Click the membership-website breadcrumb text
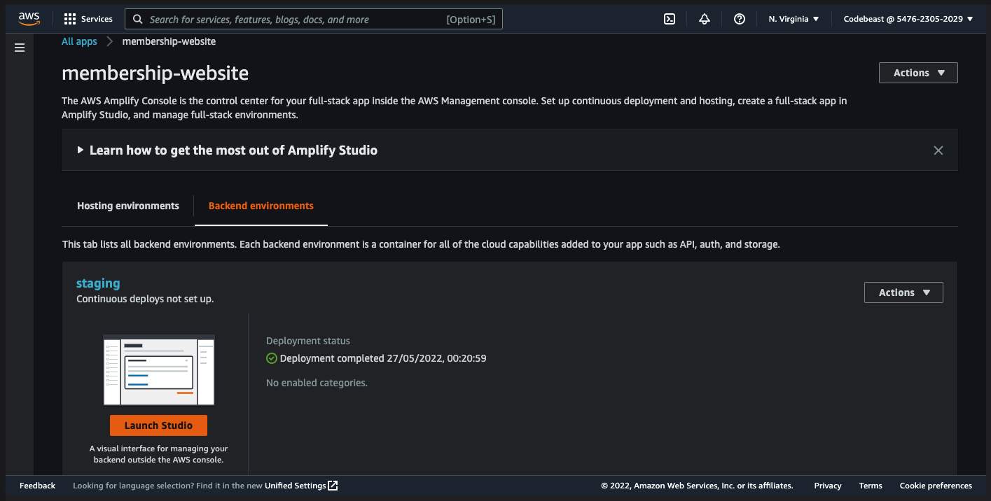 click(x=169, y=41)
